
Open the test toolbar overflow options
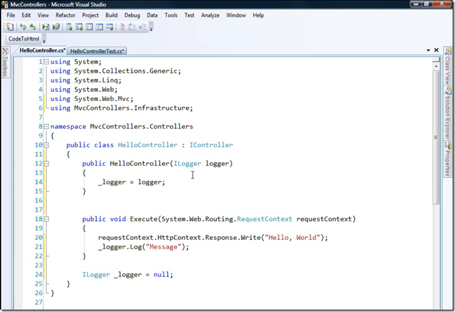151,28
